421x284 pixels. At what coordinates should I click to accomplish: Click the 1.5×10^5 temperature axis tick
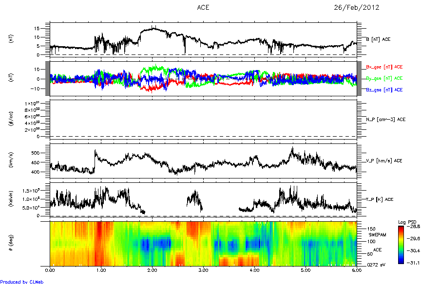pyautogui.click(x=31, y=191)
